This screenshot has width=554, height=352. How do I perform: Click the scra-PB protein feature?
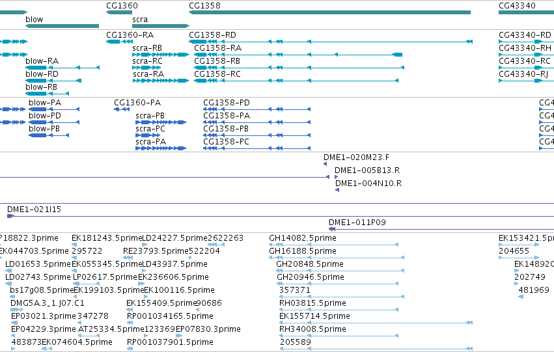[x=161, y=122]
